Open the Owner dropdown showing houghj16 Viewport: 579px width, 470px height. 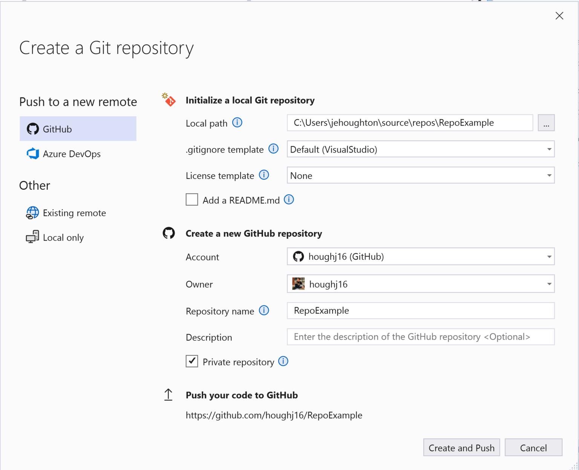tap(548, 284)
